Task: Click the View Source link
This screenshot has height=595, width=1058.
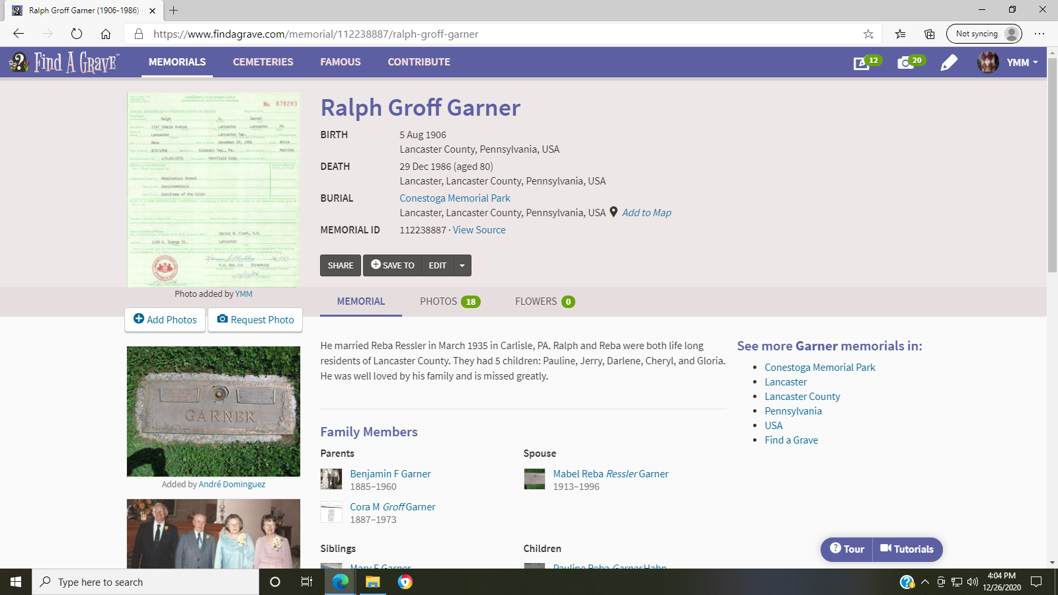Action: (x=479, y=229)
